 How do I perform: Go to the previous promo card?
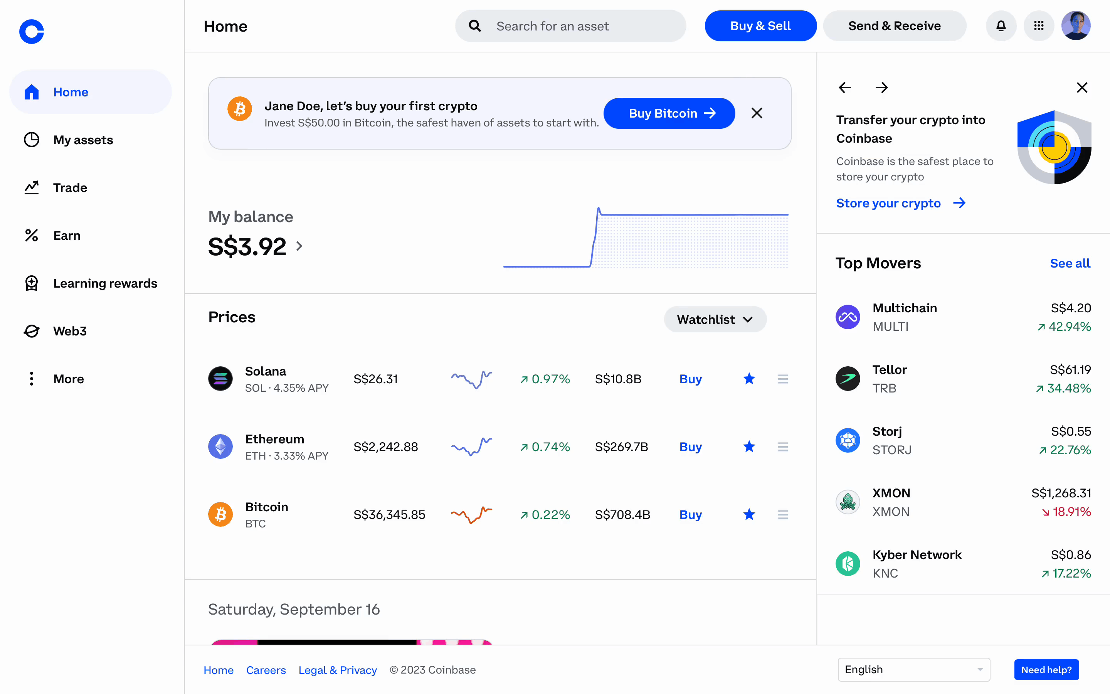tap(845, 88)
